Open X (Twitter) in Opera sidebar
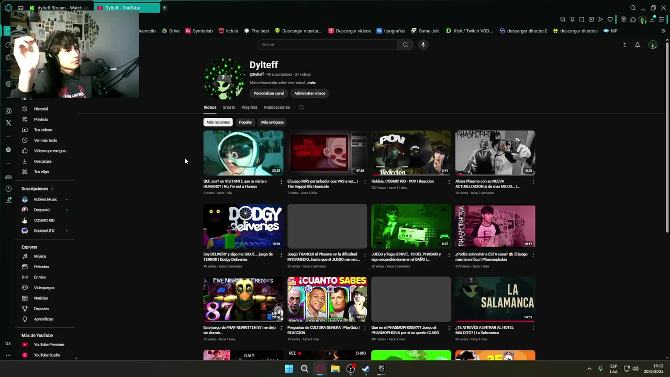 pyautogui.click(x=8, y=123)
